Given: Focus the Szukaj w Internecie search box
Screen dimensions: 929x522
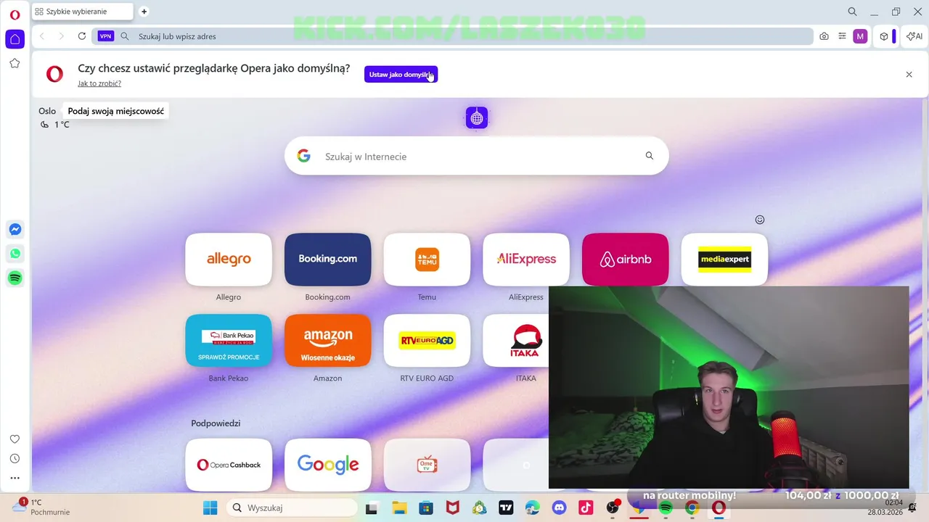Looking at the screenshot, I should pyautogui.click(x=476, y=156).
